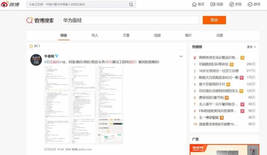Open the 淘宝网 advertisement banner
This screenshot has height=155, width=267.
click(224, 150)
